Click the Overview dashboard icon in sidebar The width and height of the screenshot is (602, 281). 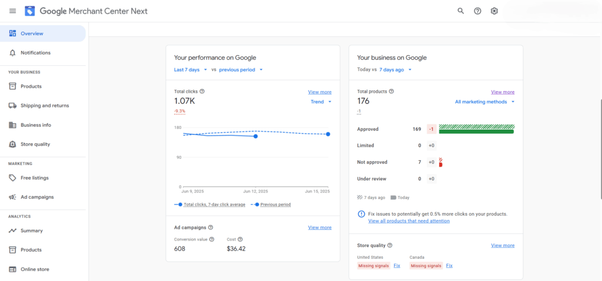tap(13, 33)
